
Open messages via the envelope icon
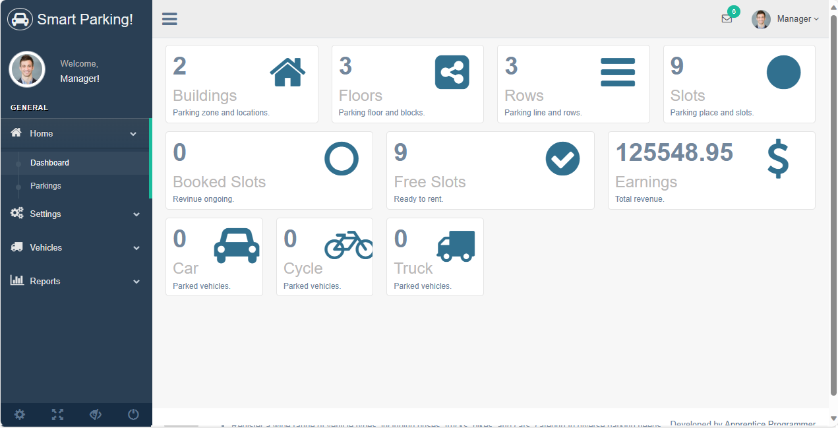point(727,19)
